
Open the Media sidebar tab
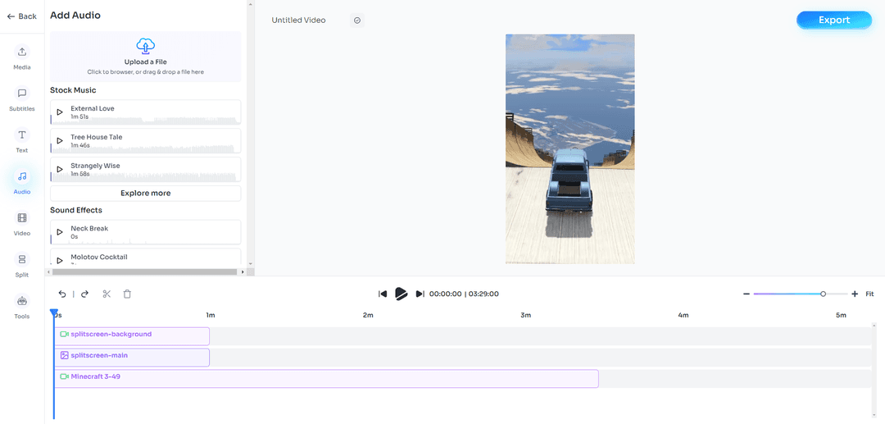[22, 57]
